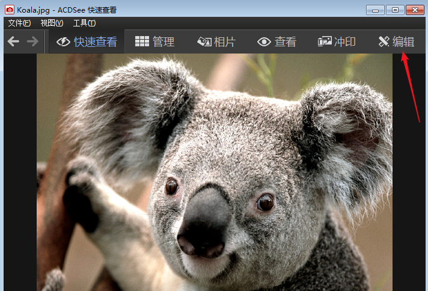The image size is (428, 291).
Task: Click the eye icon for 查看 mode
Action: tap(264, 42)
